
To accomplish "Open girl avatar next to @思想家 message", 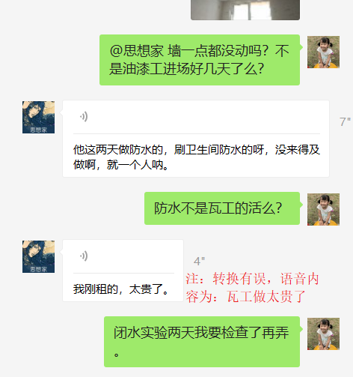I will (x=323, y=52).
